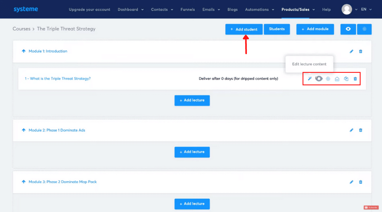The height and width of the screenshot is (212, 382).
Task: Open the Contacts dropdown menu
Action: (x=162, y=10)
